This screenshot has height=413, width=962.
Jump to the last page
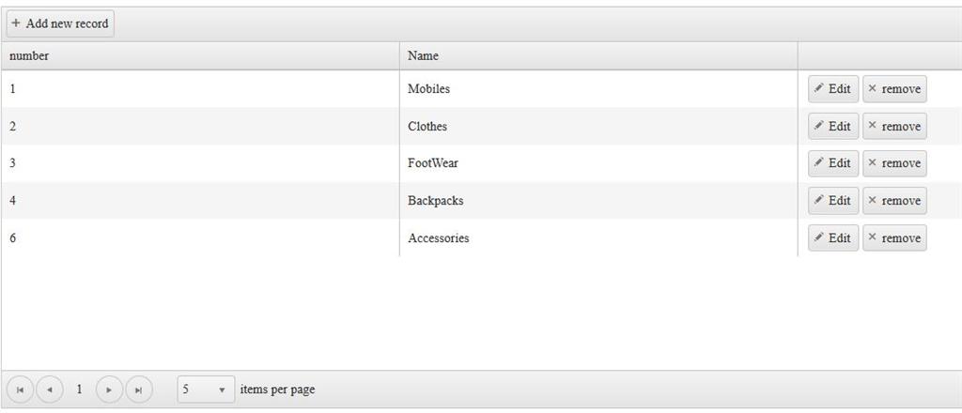click(139, 390)
